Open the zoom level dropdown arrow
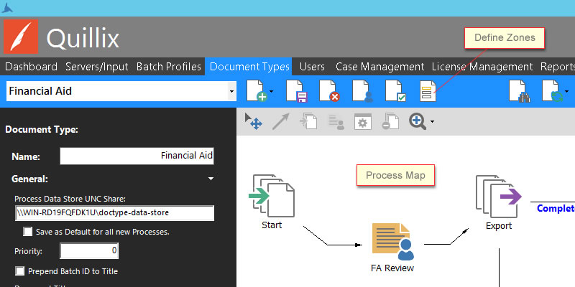The width and height of the screenshot is (575, 287). [x=432, y=121]
